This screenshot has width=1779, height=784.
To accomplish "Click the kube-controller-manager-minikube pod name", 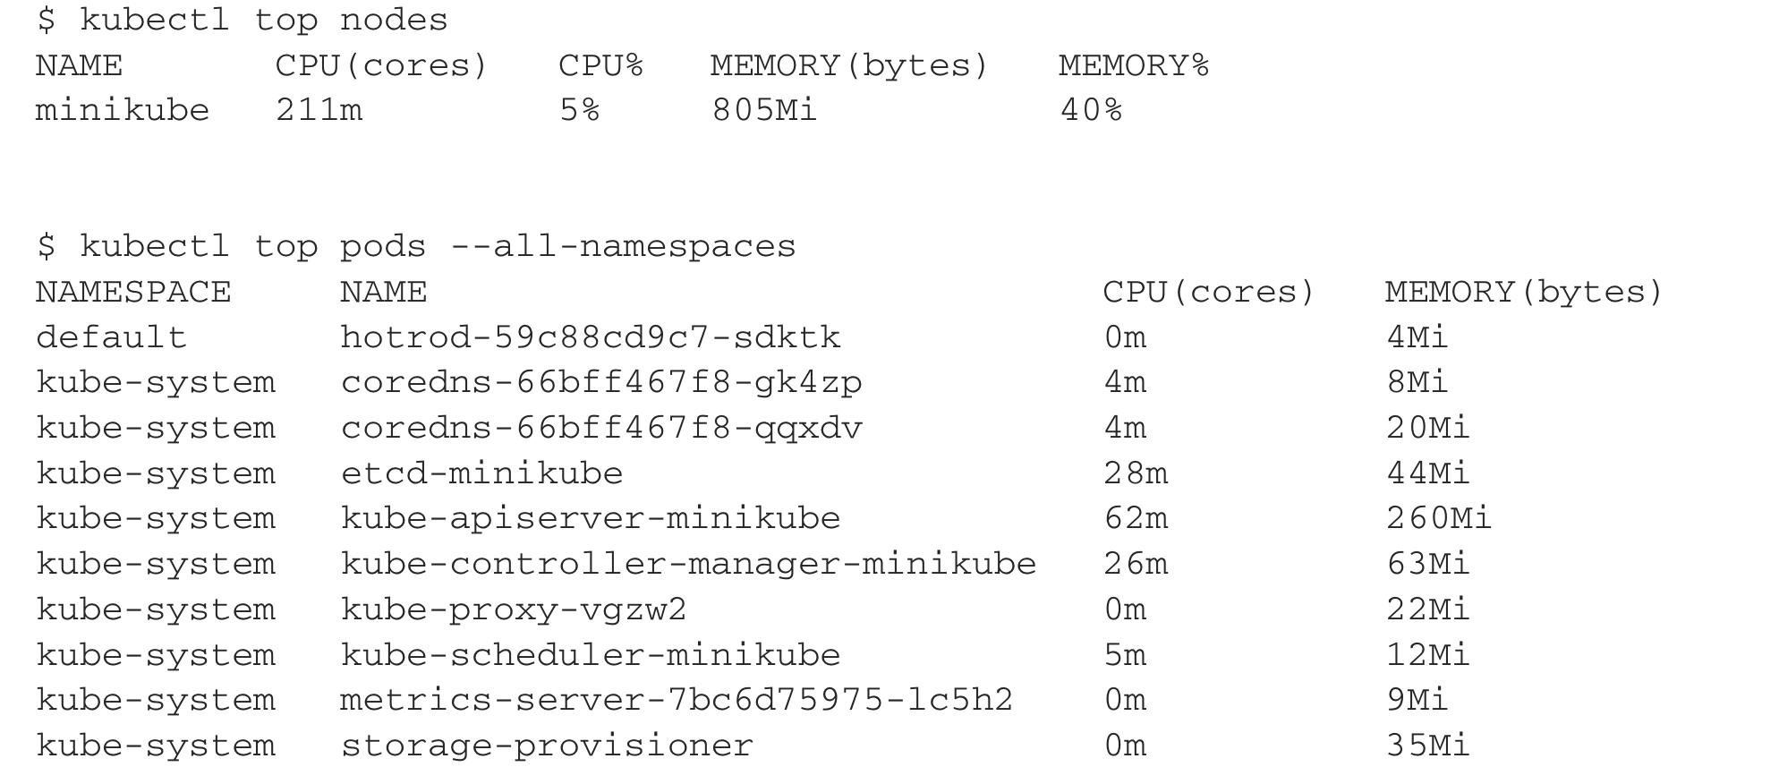I will [x=688, y=564].
